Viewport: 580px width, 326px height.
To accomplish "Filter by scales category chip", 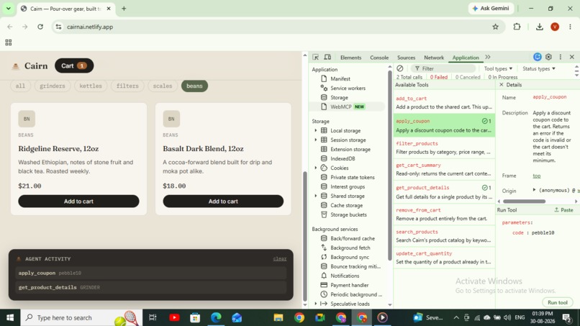I will pyautogui.click(x=163, y=86).
